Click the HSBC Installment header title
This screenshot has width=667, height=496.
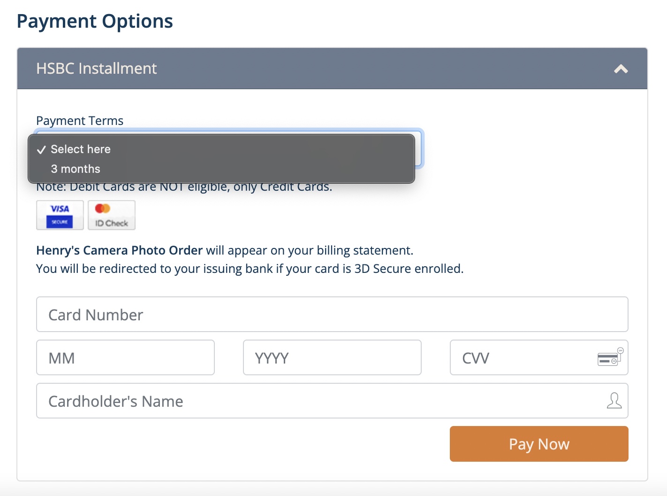[96, 69]
